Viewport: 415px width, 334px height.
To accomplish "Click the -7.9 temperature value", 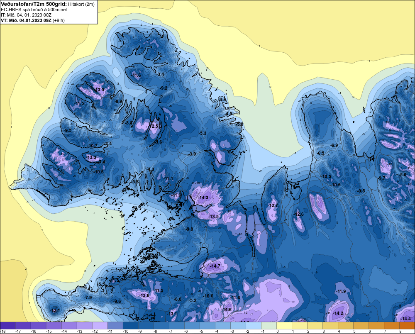I will click(88, 298).
